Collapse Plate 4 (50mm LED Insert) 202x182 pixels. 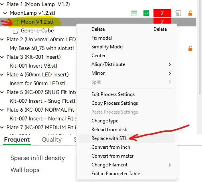coord(2,75)
